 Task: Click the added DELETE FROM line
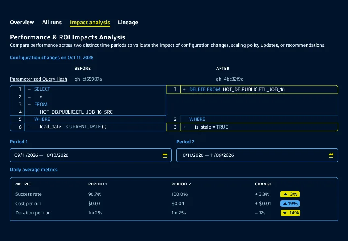point(252,89)
